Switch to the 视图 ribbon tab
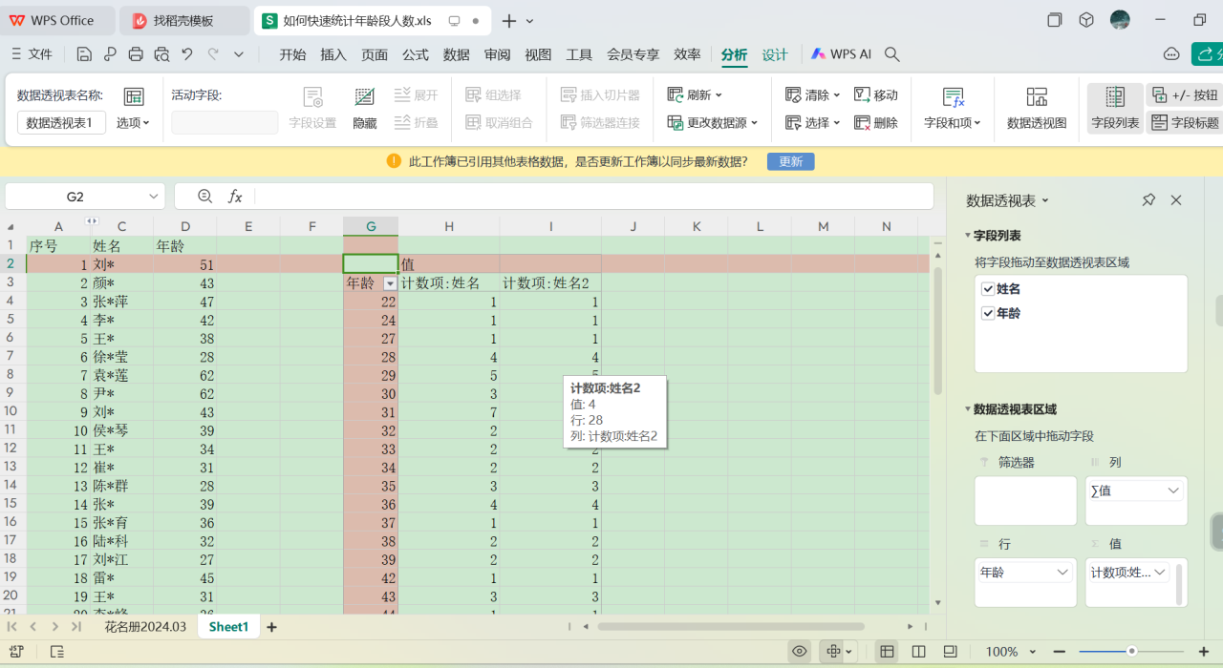 [x=539, y=54]
